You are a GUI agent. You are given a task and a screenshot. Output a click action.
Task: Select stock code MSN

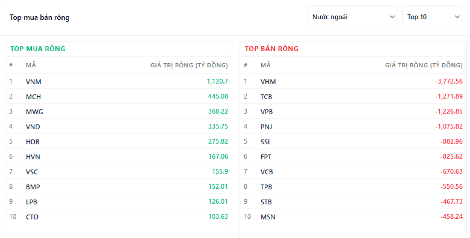[x=268, y=217]
